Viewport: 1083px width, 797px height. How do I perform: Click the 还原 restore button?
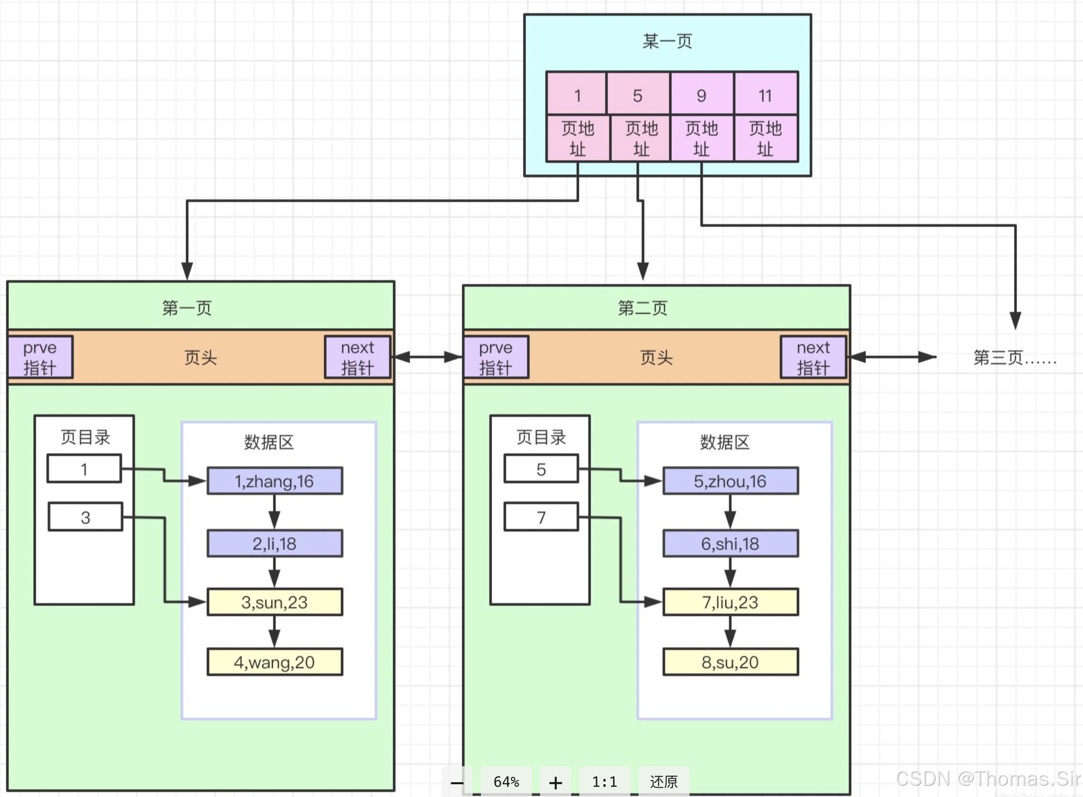[x=663, y=782]
